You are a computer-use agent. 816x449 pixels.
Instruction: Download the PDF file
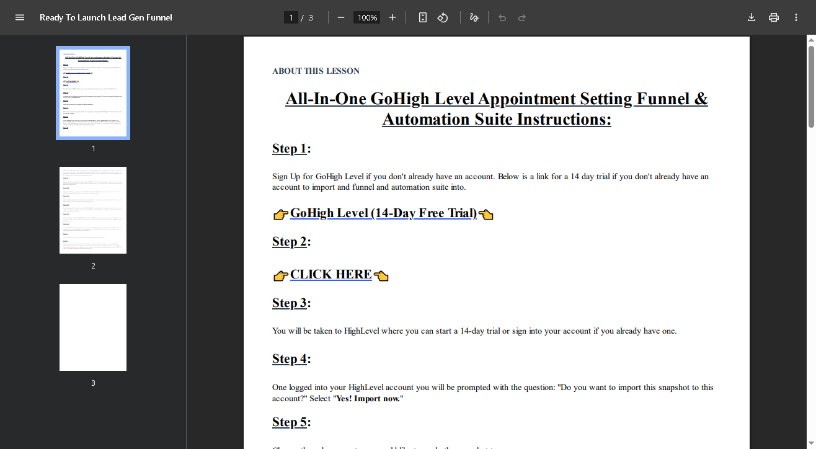752,17
